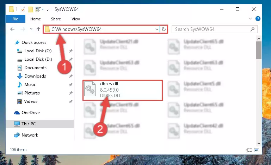Close the SysWOW64 window

tap(253, 9)
